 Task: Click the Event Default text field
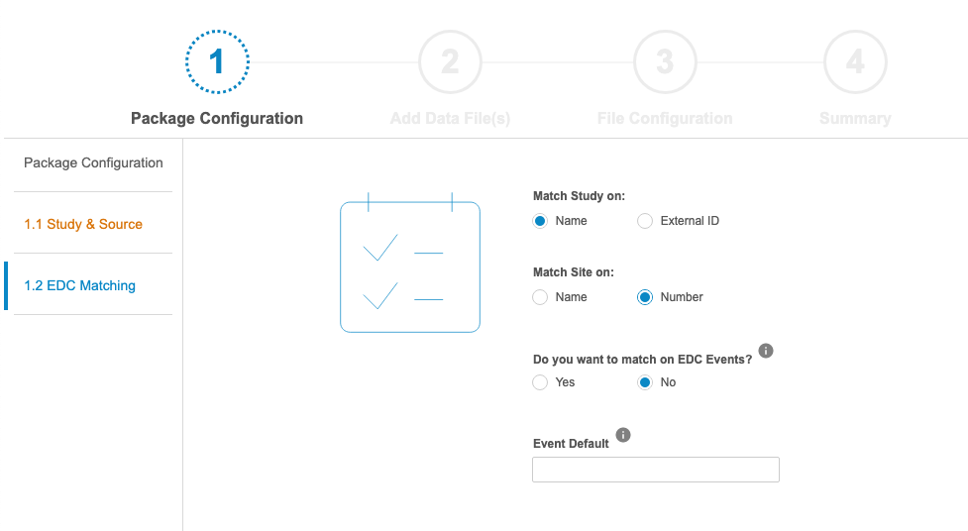655,470
